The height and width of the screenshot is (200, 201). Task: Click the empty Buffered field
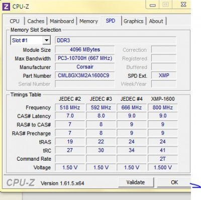point(164,67)
